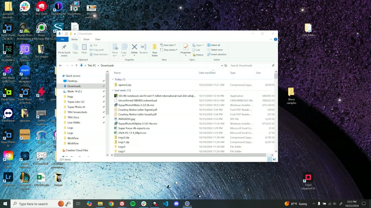This screenshot has width=371, height=208.
Task: Click the up-one-level arrow in navigation bar
Action: 76,66
